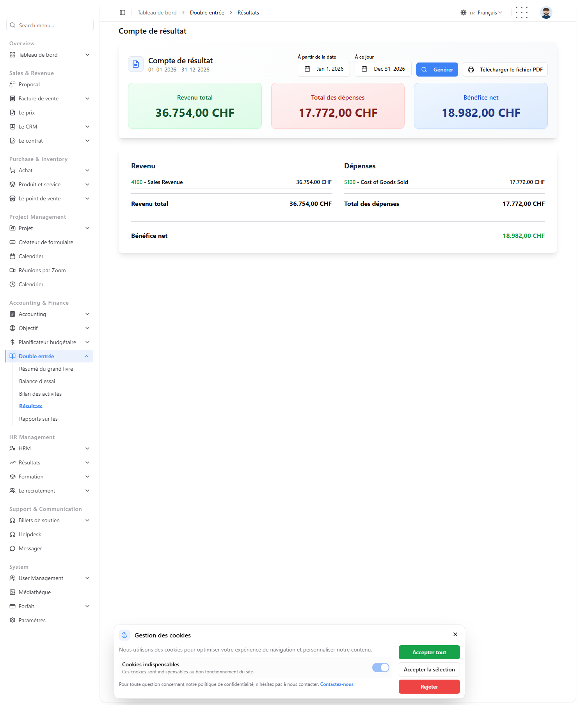
Task: Open the apps grid icon
Action: (522, 12)
